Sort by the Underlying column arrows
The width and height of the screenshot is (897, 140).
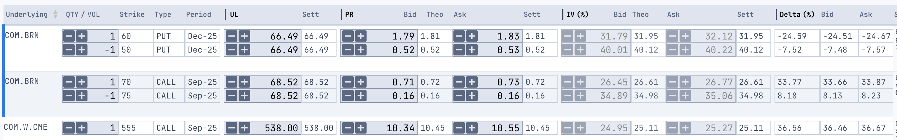pyautogui.click(x=55, y=14)
